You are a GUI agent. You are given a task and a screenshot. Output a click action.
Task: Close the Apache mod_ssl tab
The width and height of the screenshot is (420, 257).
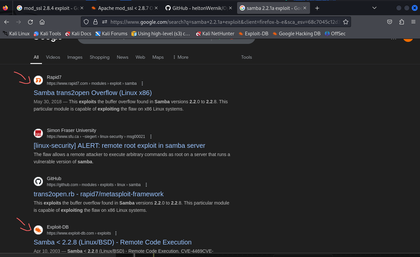156,8
